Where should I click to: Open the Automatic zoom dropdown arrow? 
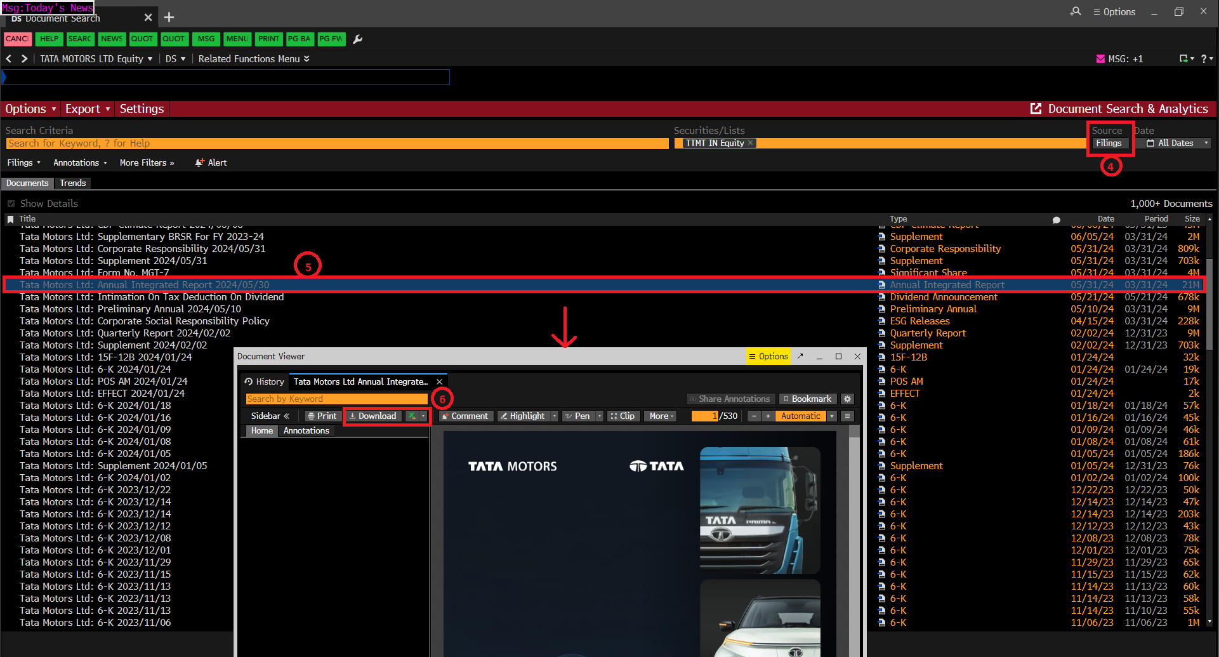pos(832,416)
